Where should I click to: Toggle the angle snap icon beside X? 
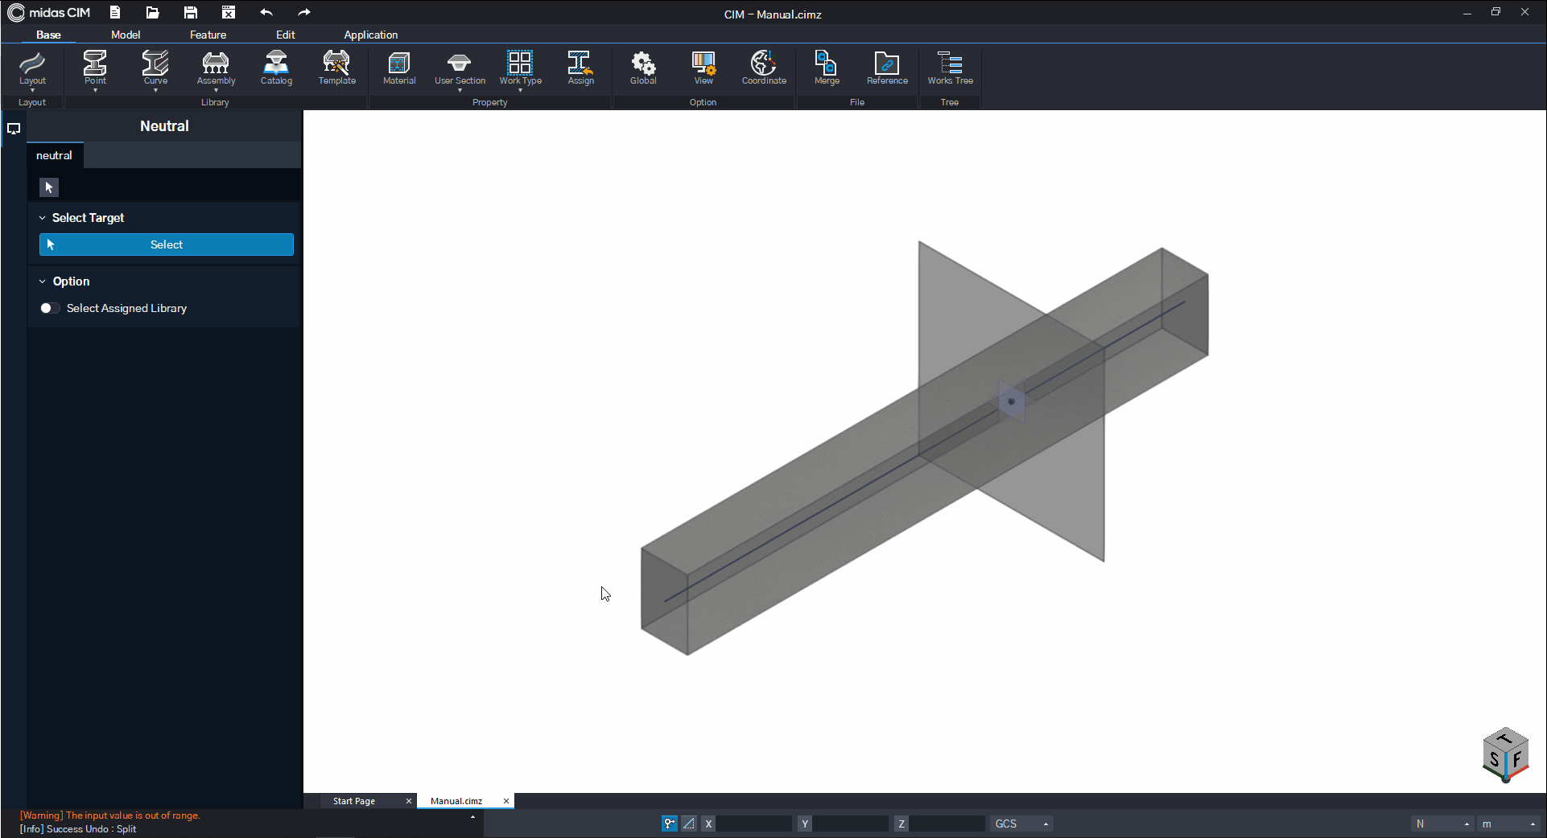point(689,824)
